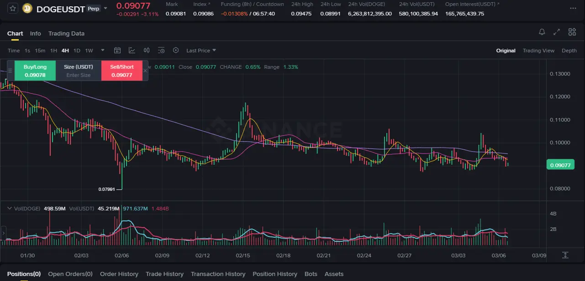
Task: Click the Size (USDT) input field
Action: 79,71
